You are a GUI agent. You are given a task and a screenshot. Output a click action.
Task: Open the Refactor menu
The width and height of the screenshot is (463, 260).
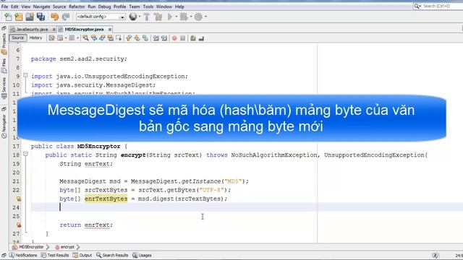pos(77,6)
